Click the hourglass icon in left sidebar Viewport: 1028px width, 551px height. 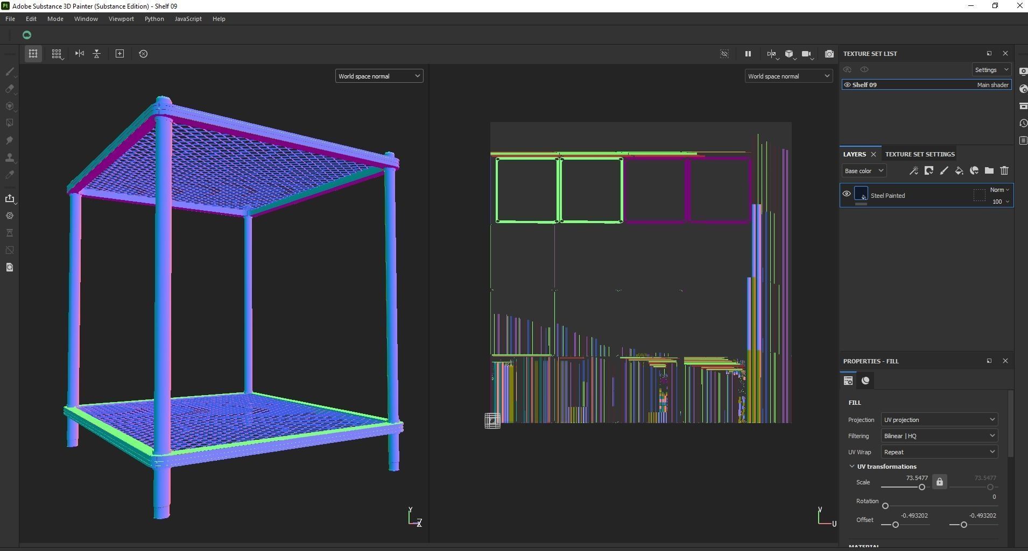click(x=10, y=233)
